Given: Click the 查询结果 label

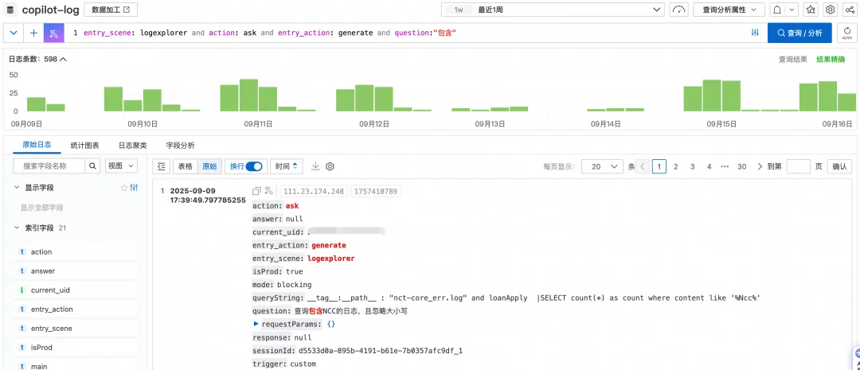Looking at the screenshot, I should pyautogui.click(x=792, y=59).
